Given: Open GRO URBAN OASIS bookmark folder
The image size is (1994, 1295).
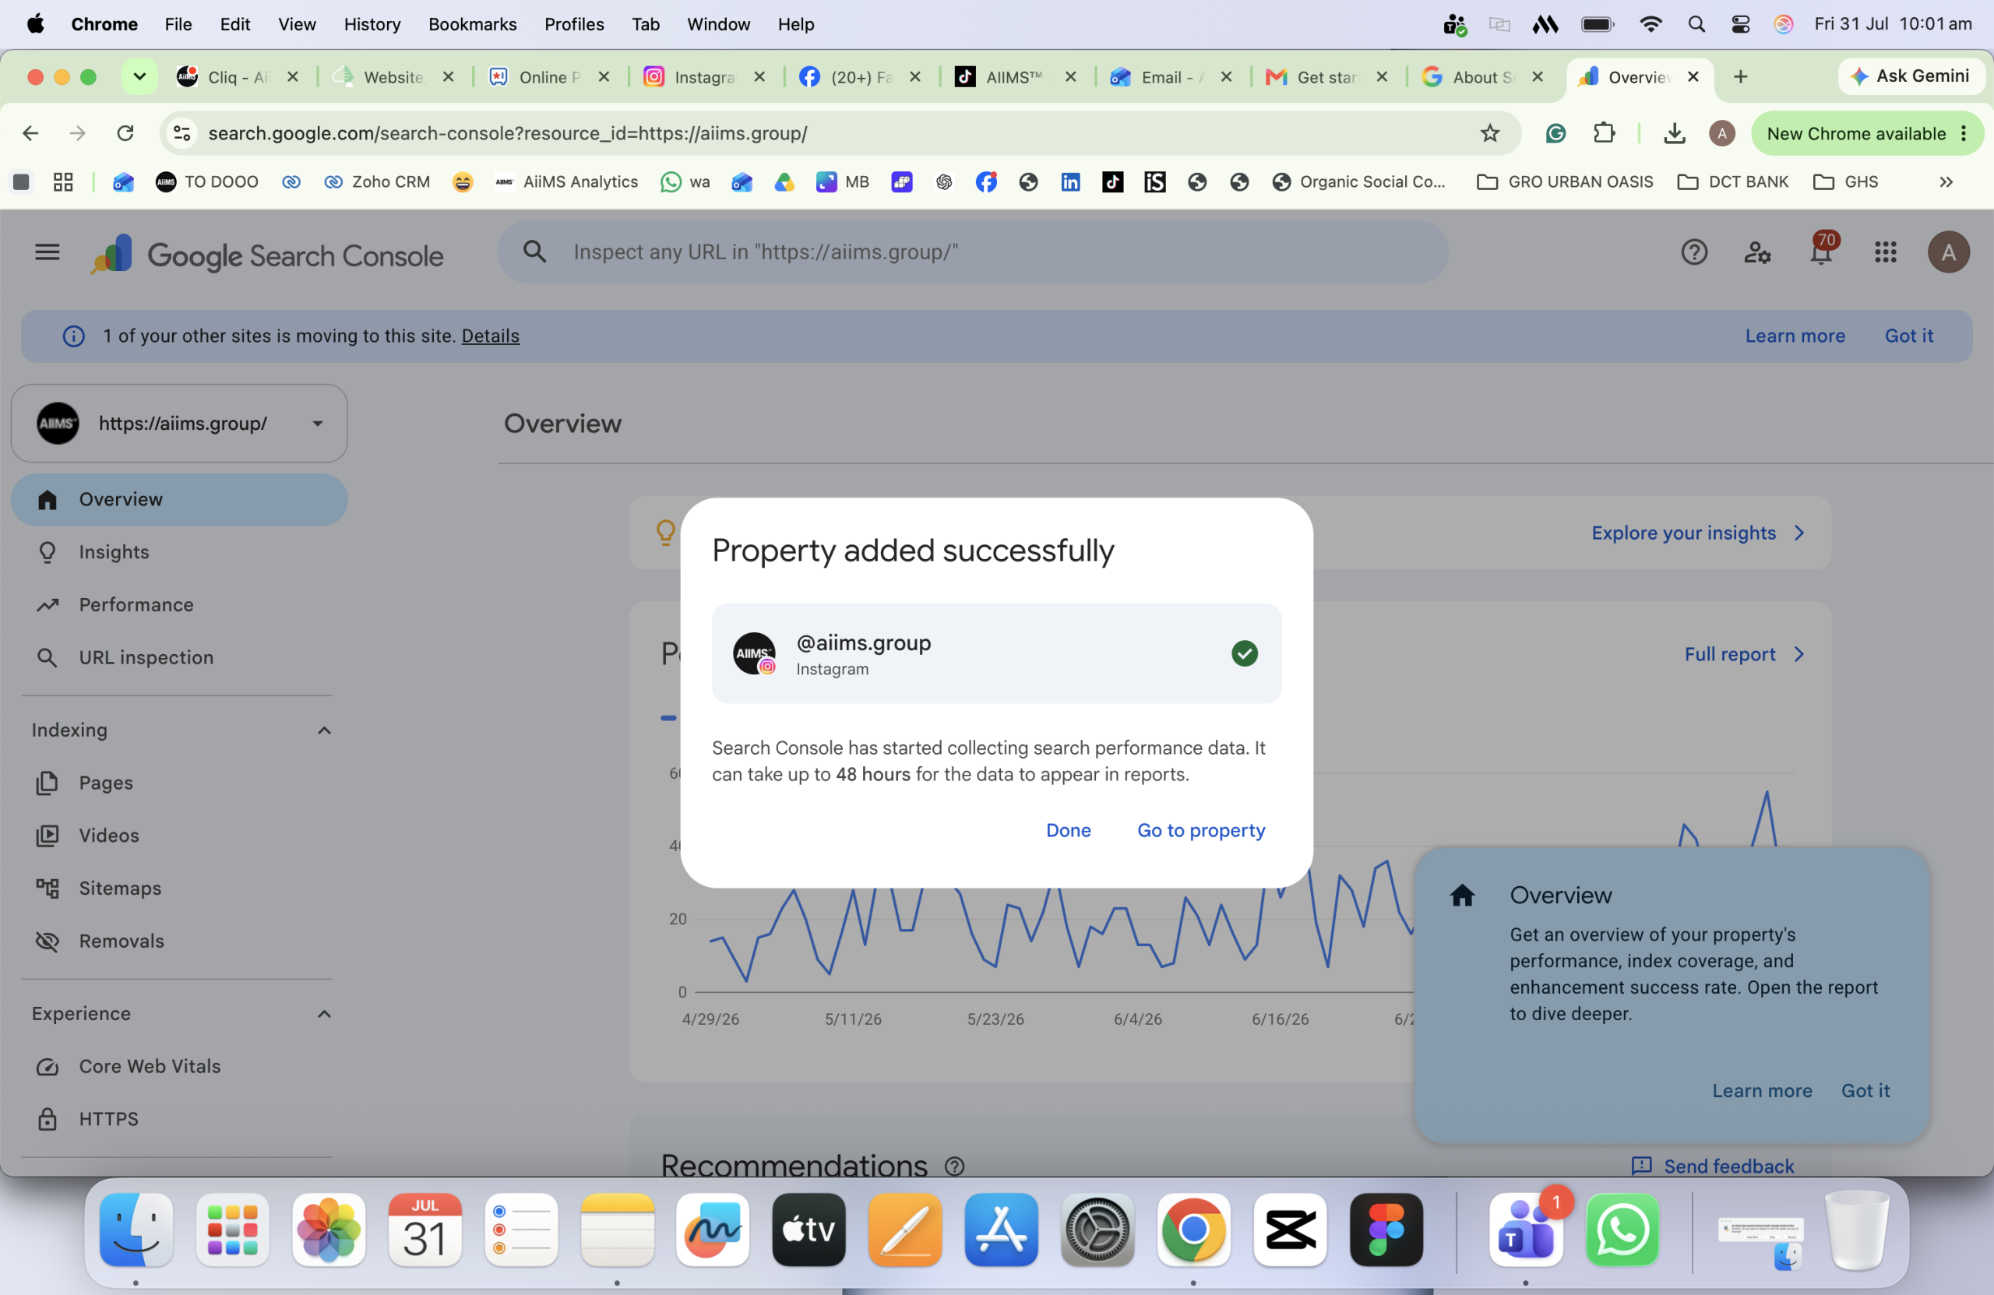Looking at the screenshot, I should [1565, 181].
